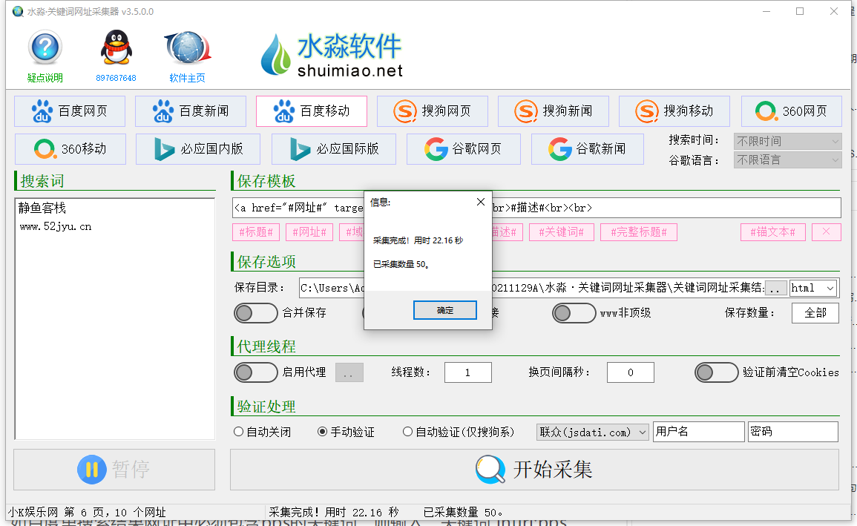Confirm the dialog with 确定
857x526 pixels.
444,310
